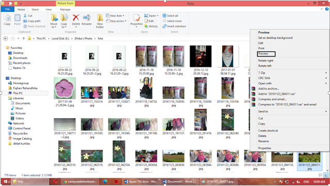330x186 pixels.
Task: Select Rotate left in context menu
Action: tap(265, 66)
